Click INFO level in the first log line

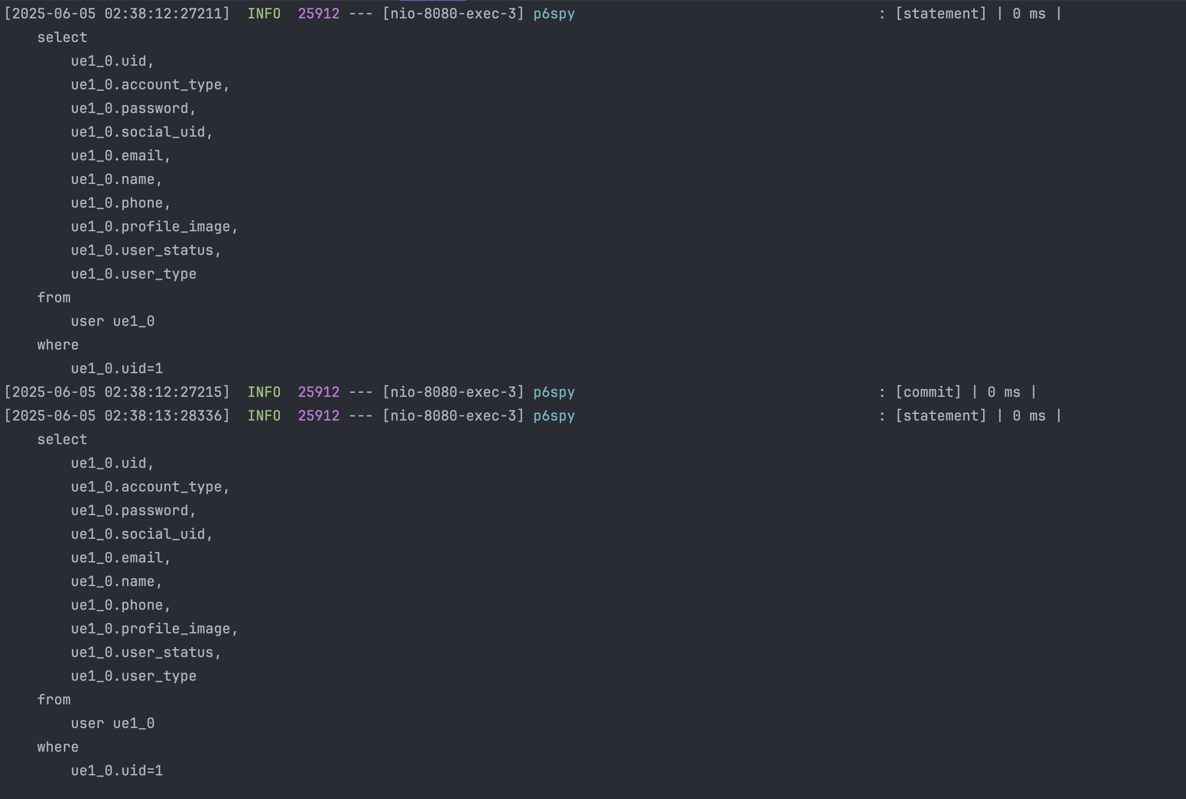click(x=264, y=14)
